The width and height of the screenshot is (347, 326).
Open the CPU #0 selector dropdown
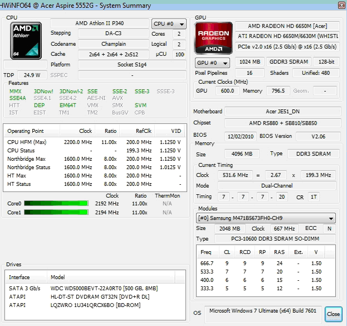[169, 24]
